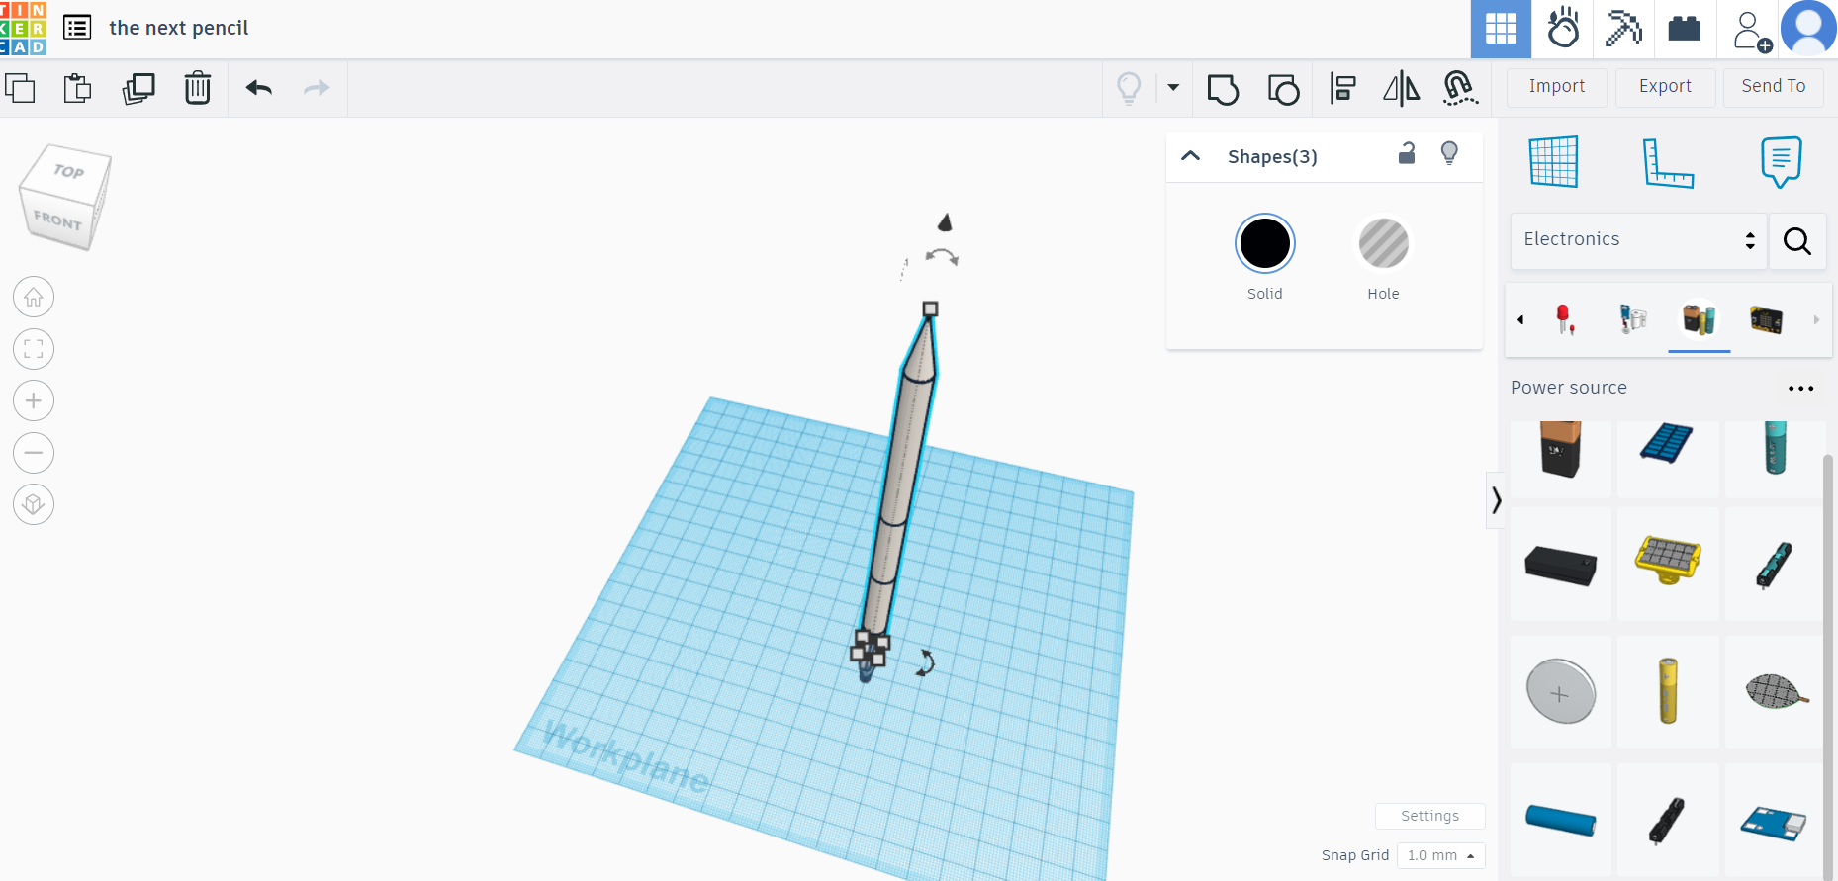Click the black cone height handle
Image resolution: width=1838 pixels, height=881 pixels.
(x=945, y=222)
